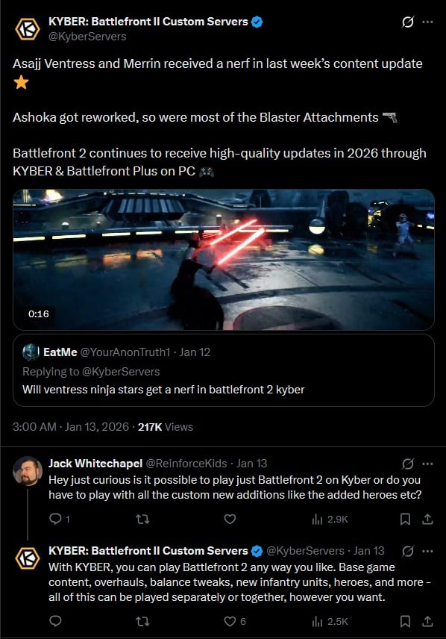Like the KYBER reply with 6 likes

(x=235, y=621)
